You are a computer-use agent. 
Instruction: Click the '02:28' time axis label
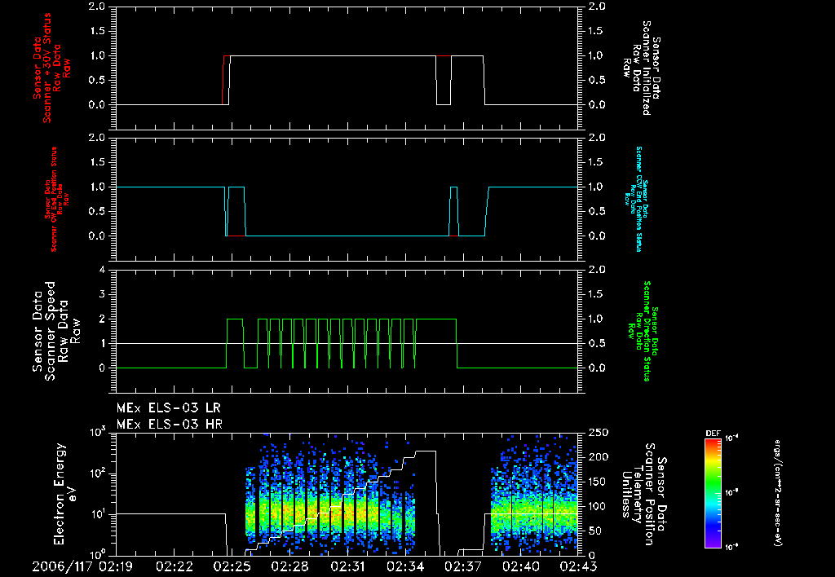point(289,566)
